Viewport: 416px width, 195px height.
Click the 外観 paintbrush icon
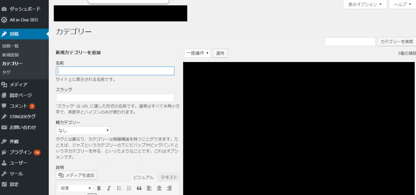4,141
